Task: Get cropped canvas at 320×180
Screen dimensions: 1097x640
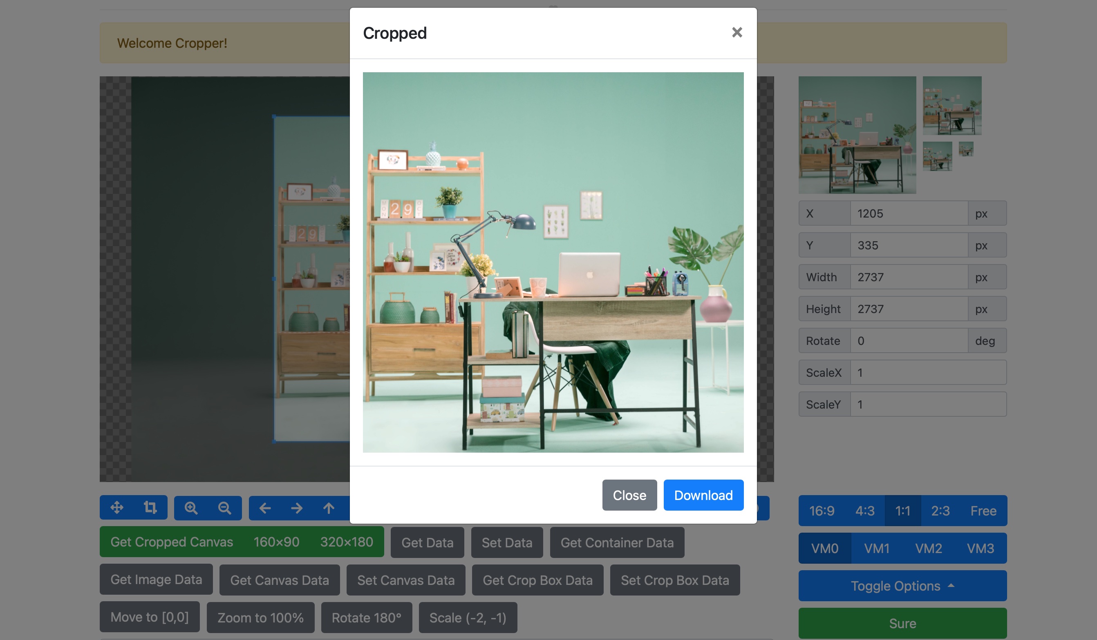Action: click(x=346, y=542)
